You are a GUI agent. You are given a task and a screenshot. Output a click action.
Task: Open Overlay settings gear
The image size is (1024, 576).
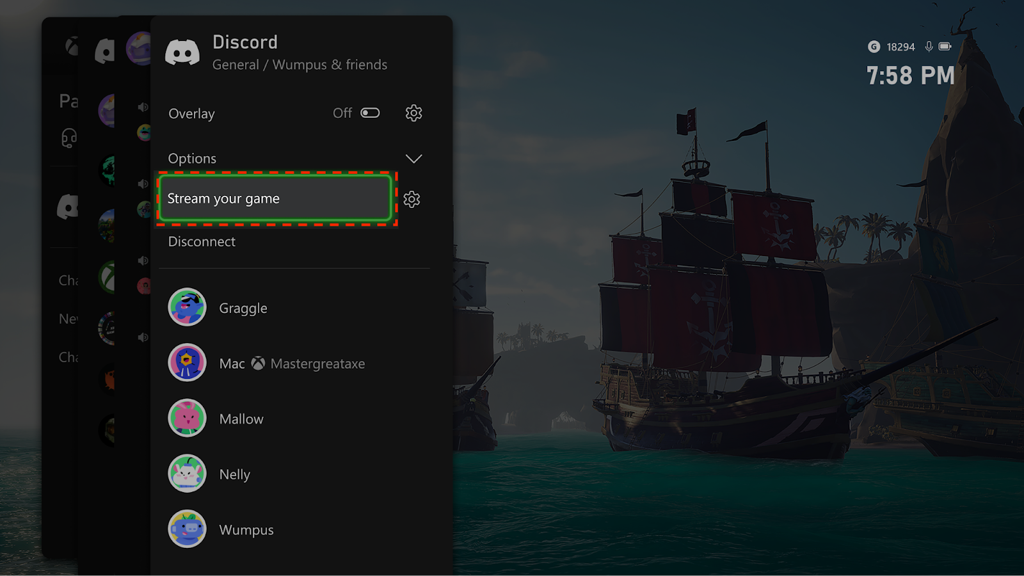413,113
